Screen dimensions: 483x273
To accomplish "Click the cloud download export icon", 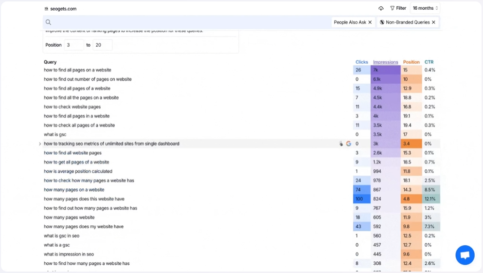I will click(x=381, y=8).
